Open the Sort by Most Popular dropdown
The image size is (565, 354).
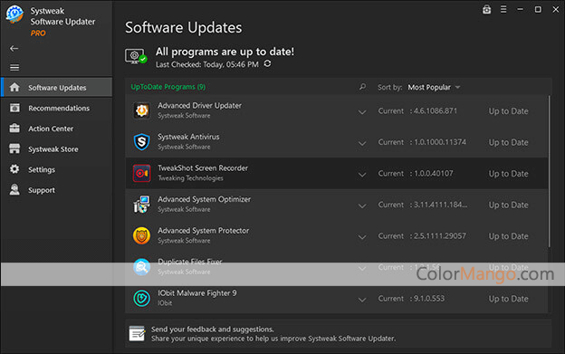[434, 87]
